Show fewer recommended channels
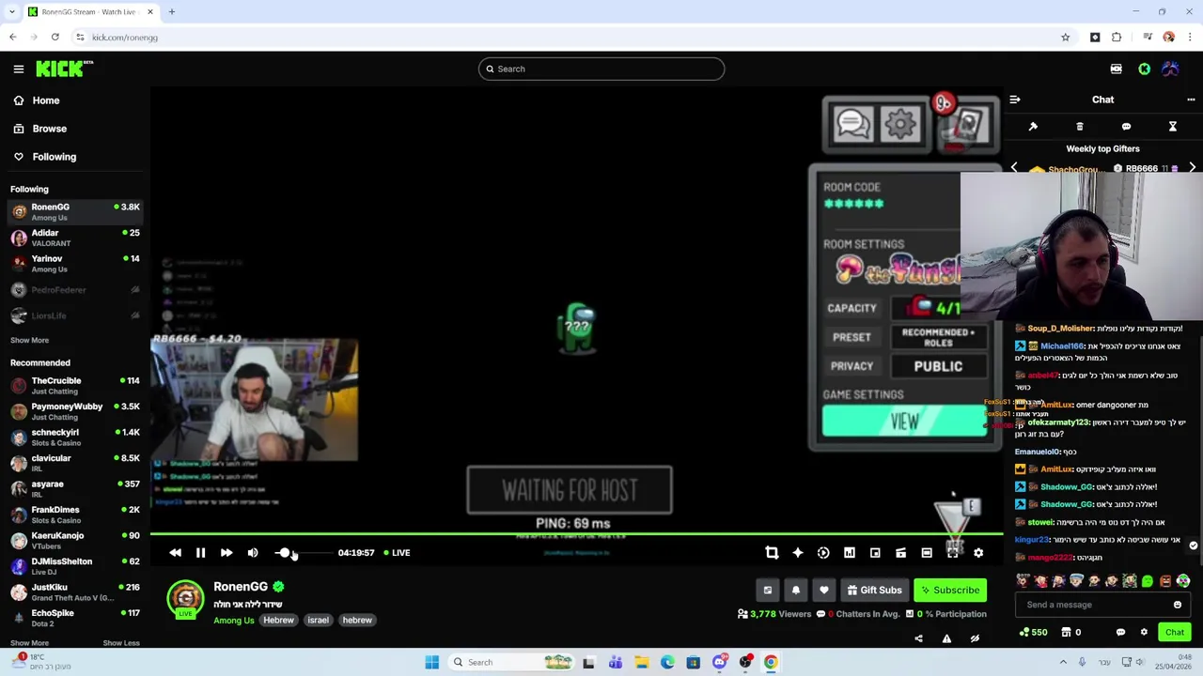The image size is (1203, 676). (120, 643)
